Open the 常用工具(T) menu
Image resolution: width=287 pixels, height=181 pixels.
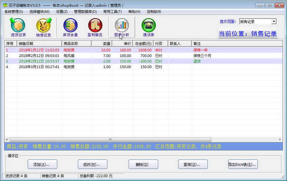click(x=113, y=11)
